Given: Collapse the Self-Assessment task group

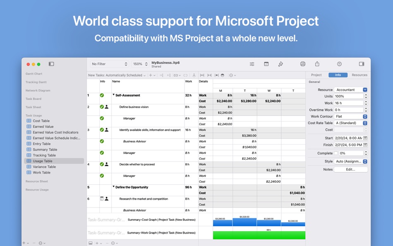Looking at the screenshot, I should pos(113,95).
